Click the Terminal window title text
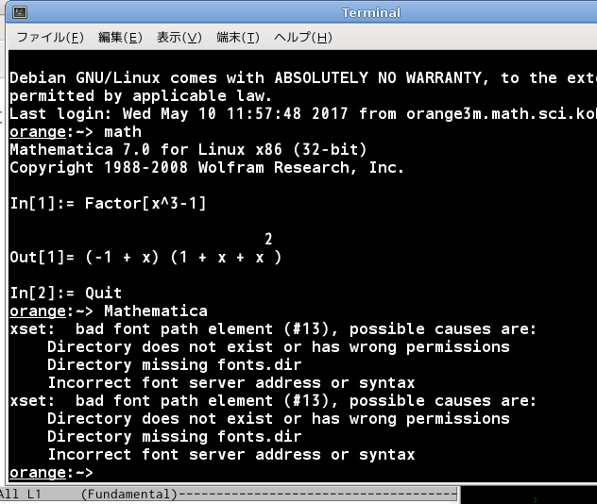Screen dimensions: 597x504 click(x=371, y=13)
